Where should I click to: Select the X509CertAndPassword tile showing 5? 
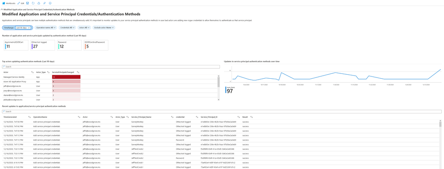[96, 45]
